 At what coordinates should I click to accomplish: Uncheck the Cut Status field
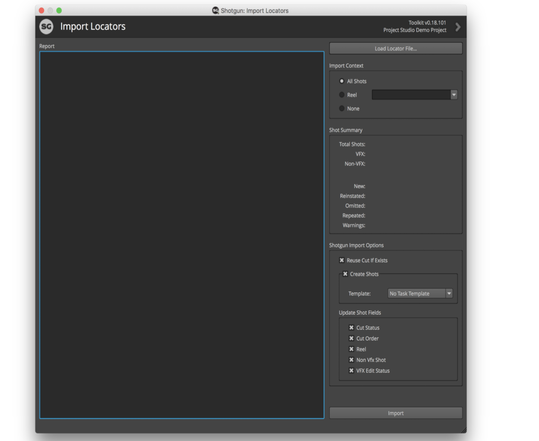point(351,327)
